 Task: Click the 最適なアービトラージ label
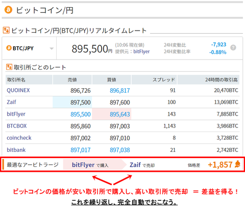coord(33,165)
